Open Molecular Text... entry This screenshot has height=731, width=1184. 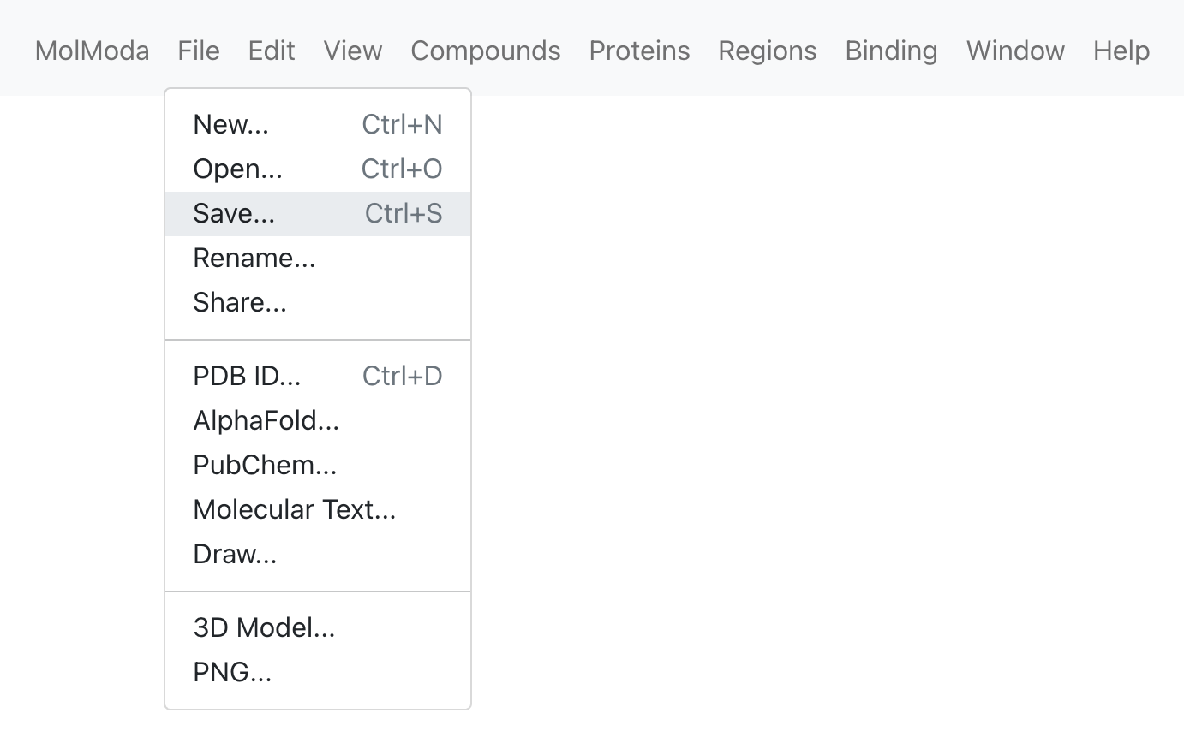[x=318, y=510]
